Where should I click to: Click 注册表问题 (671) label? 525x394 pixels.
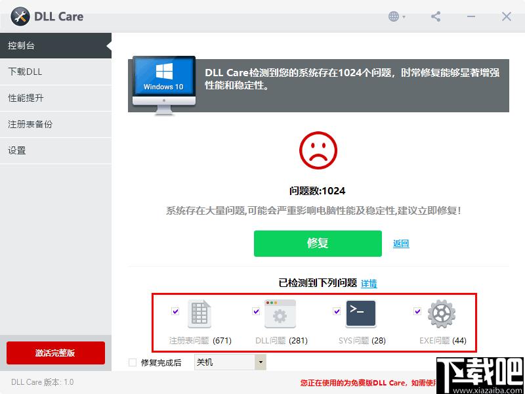(x=200, y=341)
